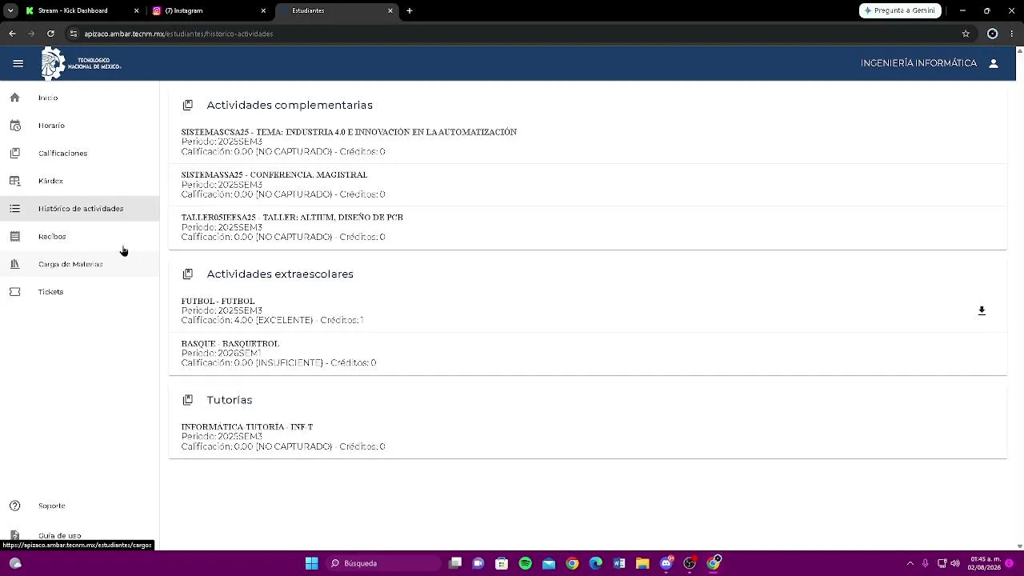This screenshot has width=1024, height=576.
Task: Click the Actividades extraescolares heading
Action: point(280,274)
